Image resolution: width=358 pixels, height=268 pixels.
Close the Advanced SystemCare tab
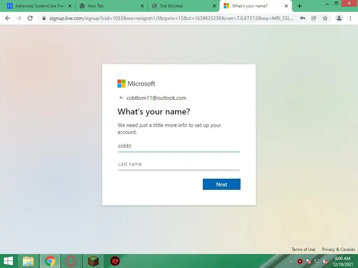point(70,6)
